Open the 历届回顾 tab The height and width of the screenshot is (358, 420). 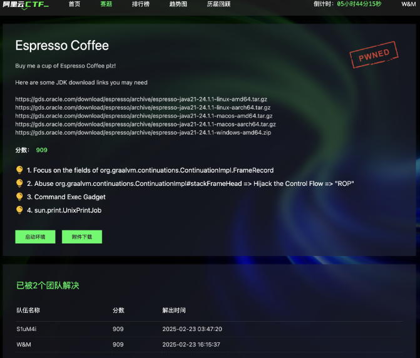tap(218, 4)
